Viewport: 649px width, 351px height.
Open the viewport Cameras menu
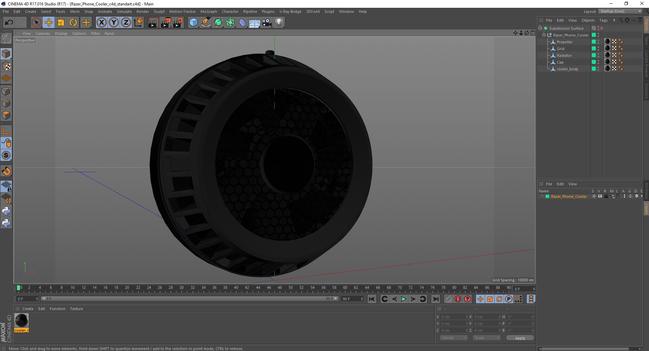point(43,33)
